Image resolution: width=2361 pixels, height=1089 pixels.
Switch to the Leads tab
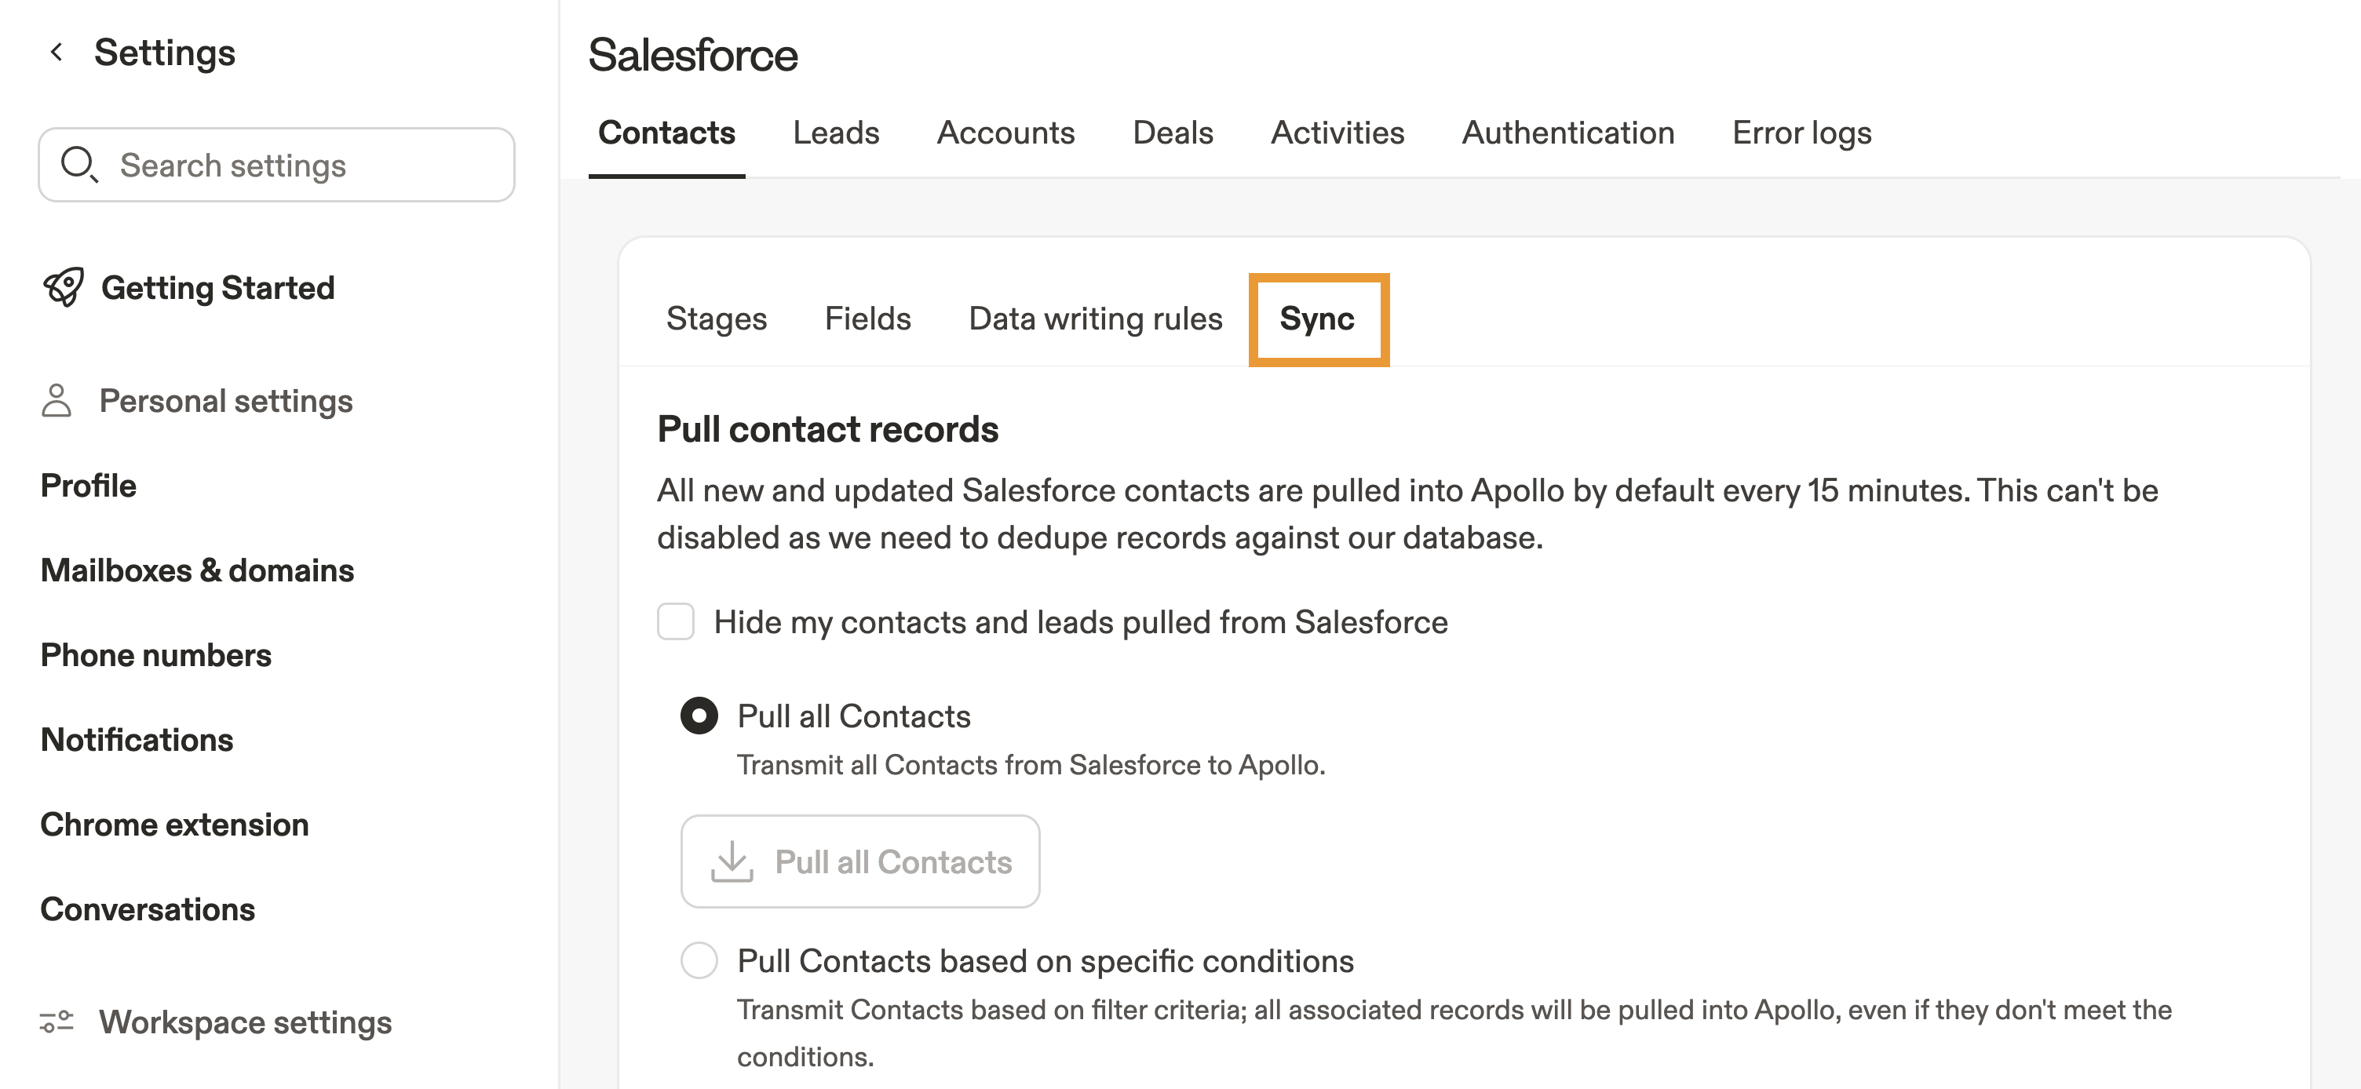835,133
